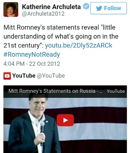
Task: Open the @YouTube handle
Action: click(x=51, y=76)
